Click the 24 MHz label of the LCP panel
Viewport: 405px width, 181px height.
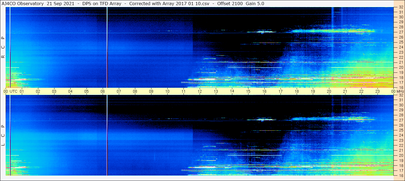pyautogui.click(x=401, y=135)
